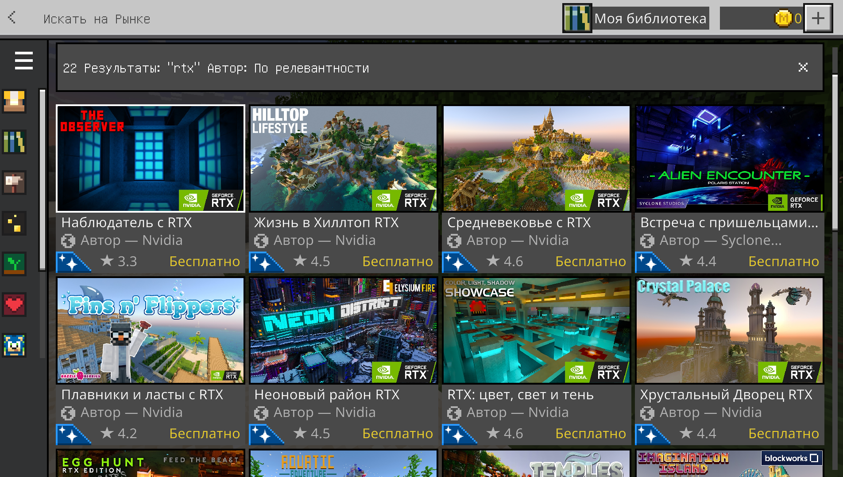Open the medieval castle thumbnail
This screenshot has width=843, height=477.
pos(537,158)
